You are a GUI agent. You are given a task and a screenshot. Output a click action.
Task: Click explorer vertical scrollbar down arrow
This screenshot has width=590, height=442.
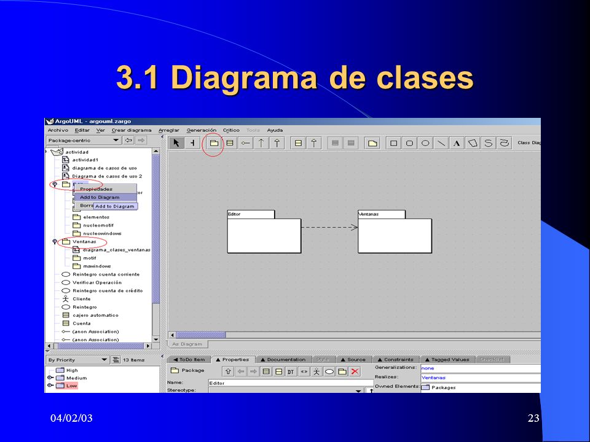tap(155, 339)
